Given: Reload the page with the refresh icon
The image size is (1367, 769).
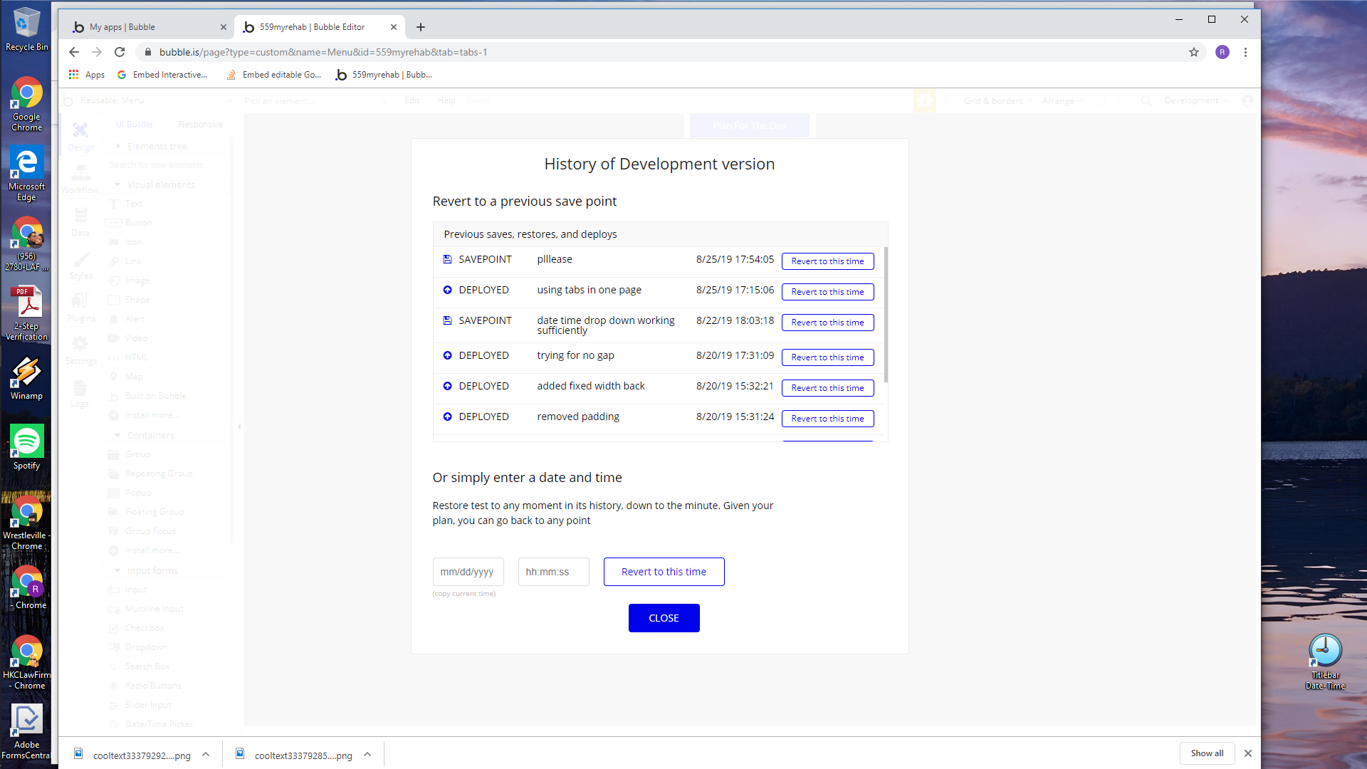Looking at the screenshot, I should (120, 52).
